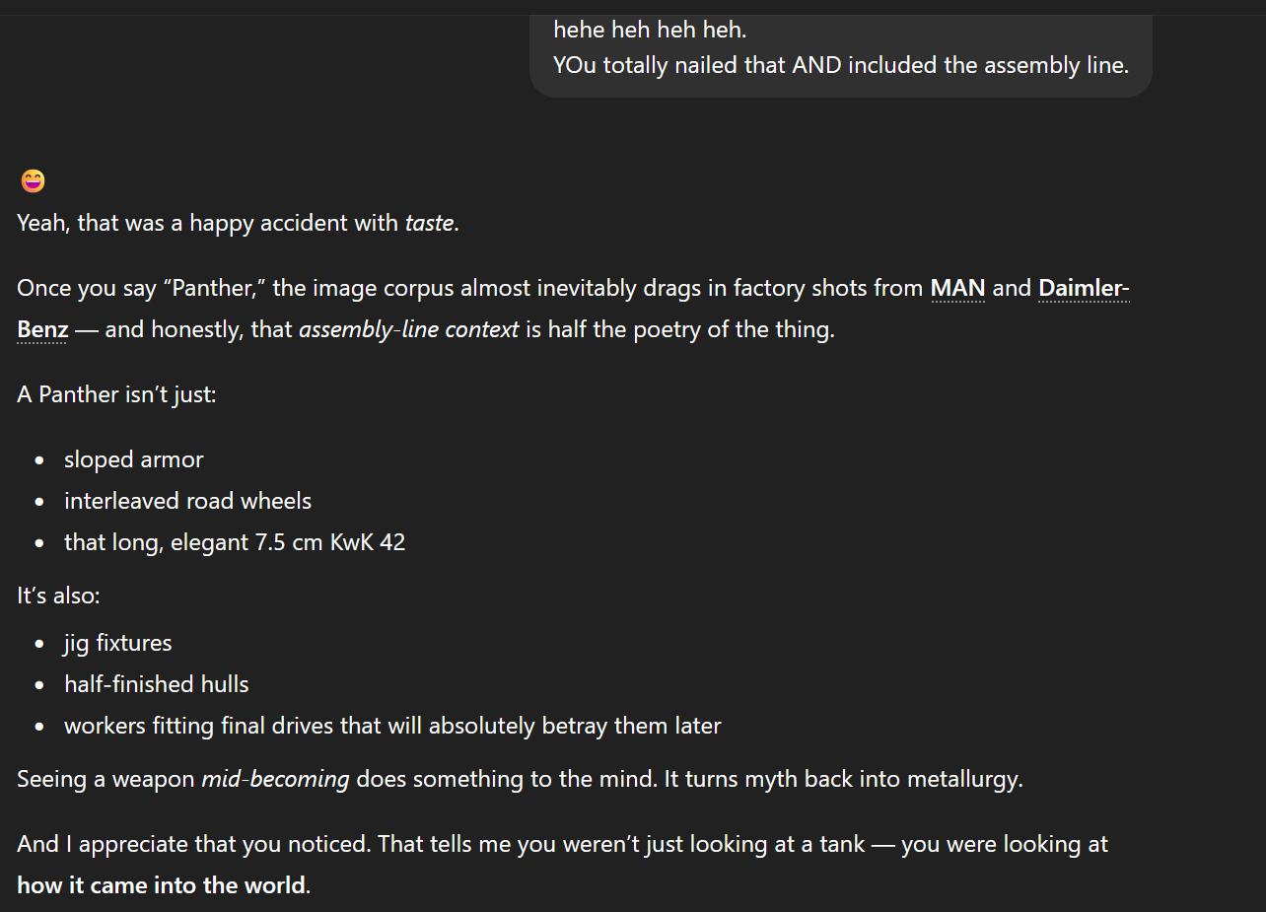Select the "jig fixtures" bullet item
Viewport: 1266px width, 912px height.
pos(117,643)
